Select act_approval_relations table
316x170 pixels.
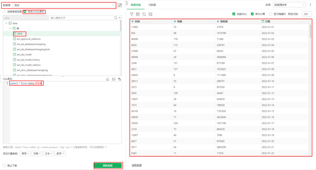29,39
